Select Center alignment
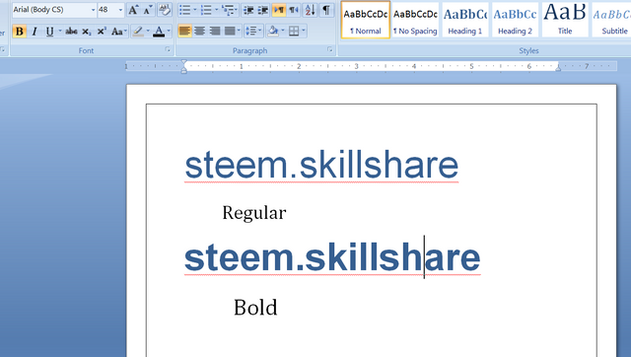Viewport: 631px width, 357px height. [x=199, y=31]
